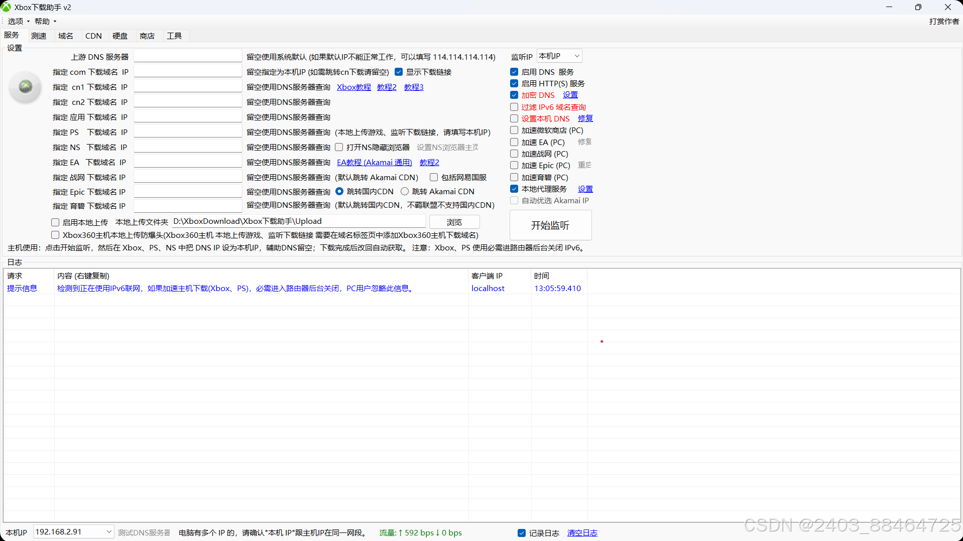Focus the 指定 cn2 下载域名 IP field

coord(188,101)
